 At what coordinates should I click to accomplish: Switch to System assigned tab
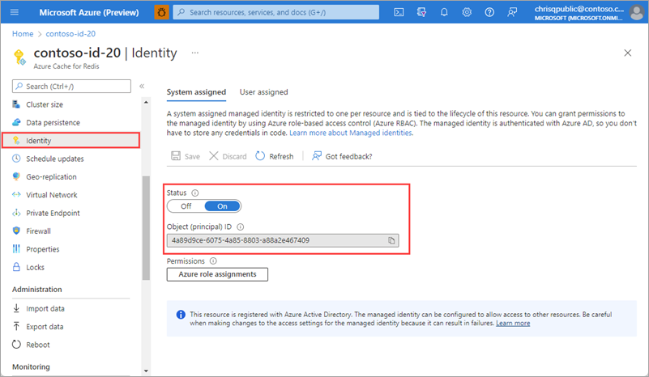point(196,92)
